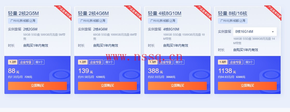Click 产品首单特惠 ribbon on first card
This screenshot has width=290, height=112.
point(63,12)
